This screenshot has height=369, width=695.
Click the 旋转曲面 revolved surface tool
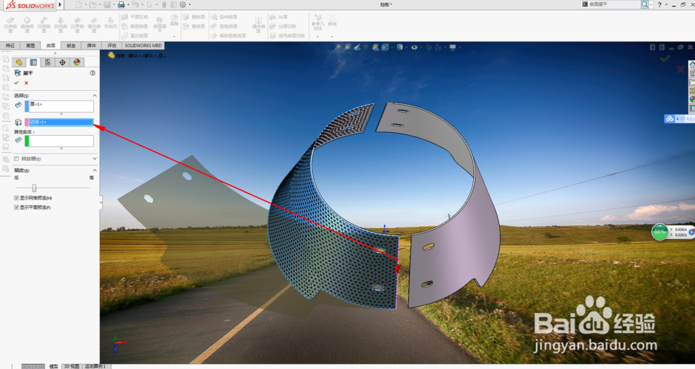click(x=26, y=25)
